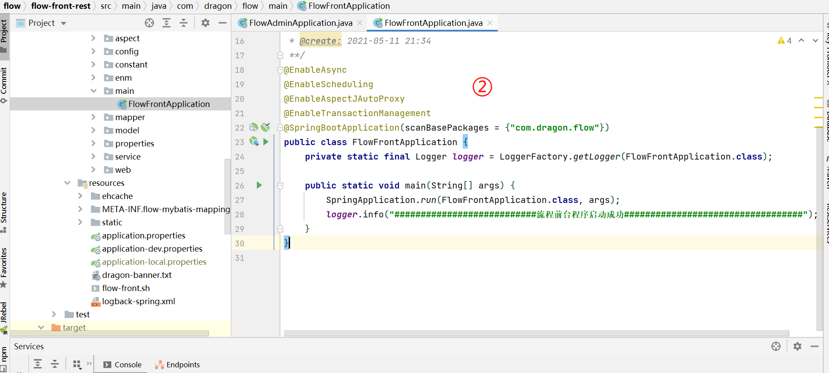The width and height of the screenshot is (829, 373).
Task: Collapse all in Services toolbar
Action: click(x=55, y=364)
